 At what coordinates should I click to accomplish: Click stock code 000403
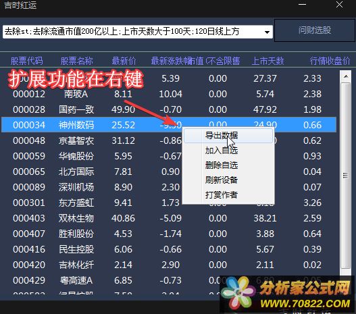point(29,218)
